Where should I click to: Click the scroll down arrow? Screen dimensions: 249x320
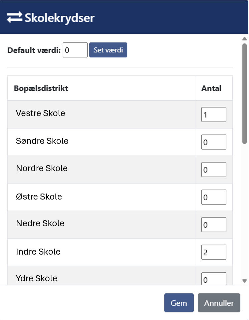(x=244, y=281)
